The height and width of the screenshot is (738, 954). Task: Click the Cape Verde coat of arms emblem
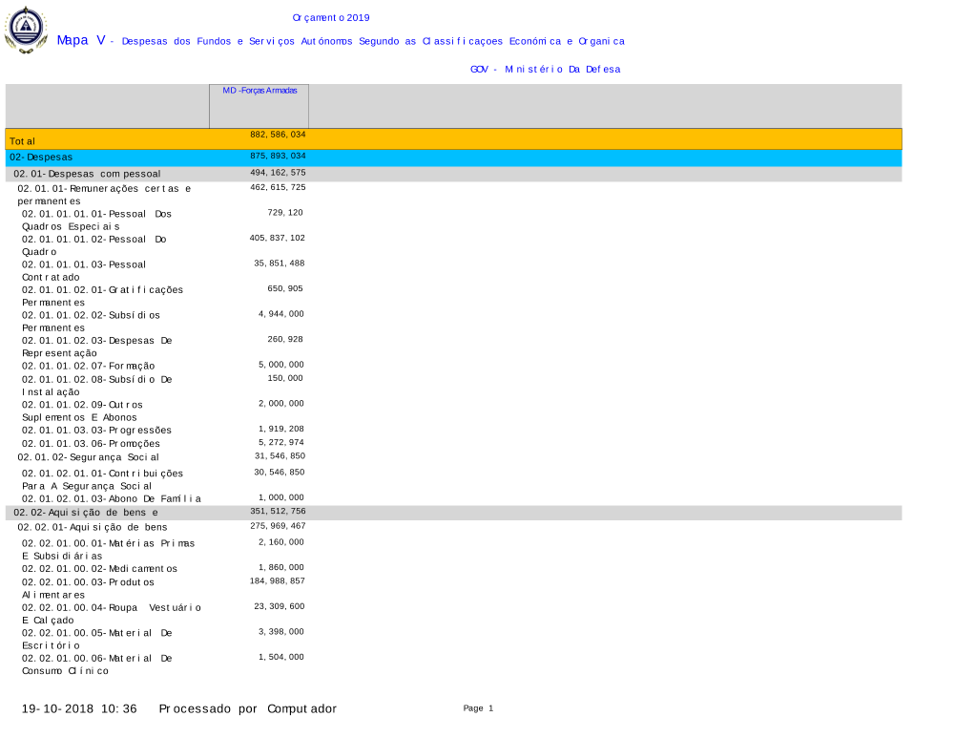25,31
